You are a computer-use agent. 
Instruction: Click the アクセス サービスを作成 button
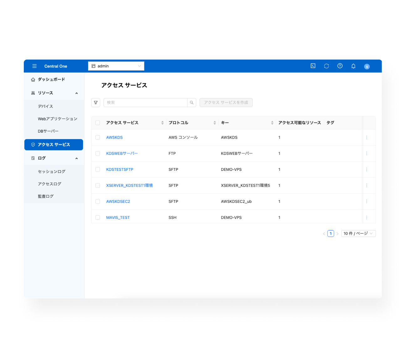click(x=226, y=103)
